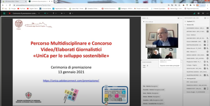210x106 pixels.
Task: Open a new browser tab
Action: point(56,1)
